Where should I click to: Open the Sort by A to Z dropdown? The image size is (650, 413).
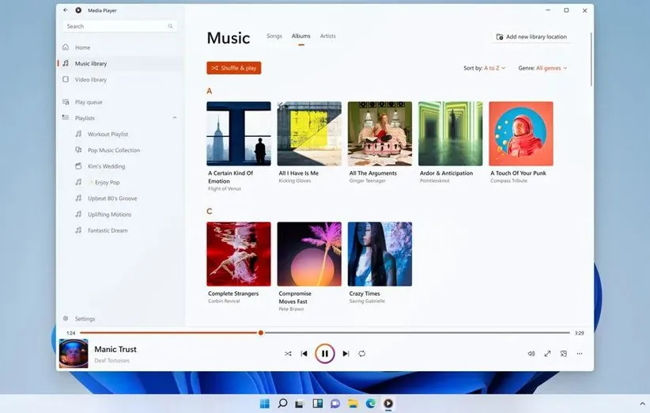click(484, 68)
